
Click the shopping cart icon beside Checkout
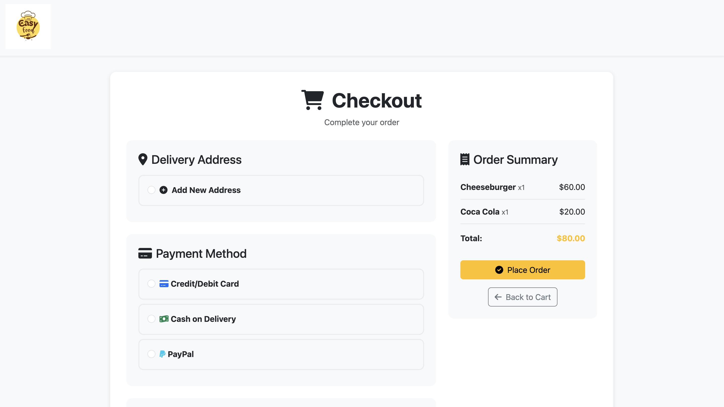(312, 100)
